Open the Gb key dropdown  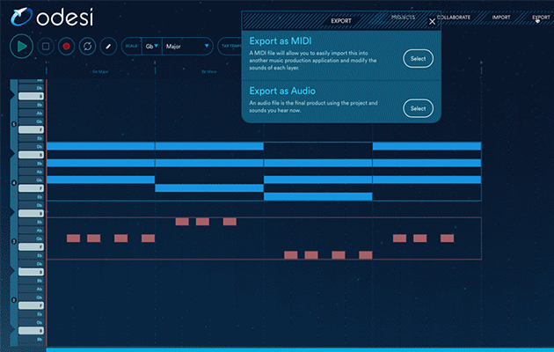(151, 45)
